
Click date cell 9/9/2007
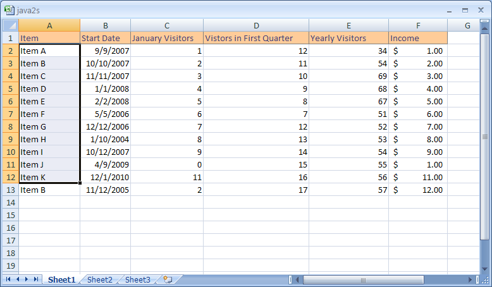coord(106,51)
